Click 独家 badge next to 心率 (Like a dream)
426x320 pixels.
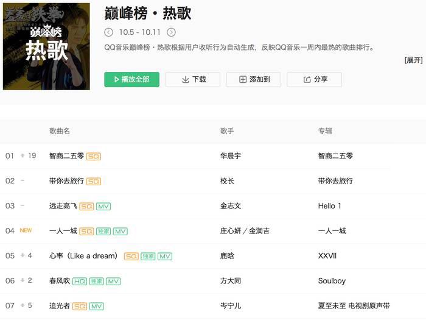click(148, 257)
